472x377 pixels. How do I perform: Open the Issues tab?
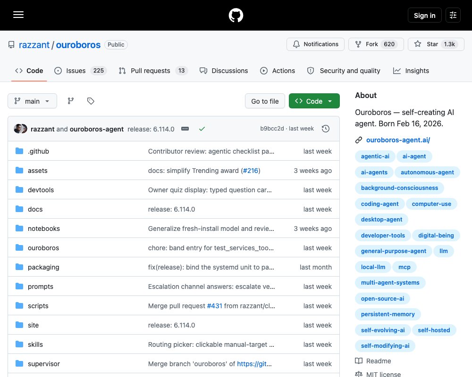tap(80, 71)
